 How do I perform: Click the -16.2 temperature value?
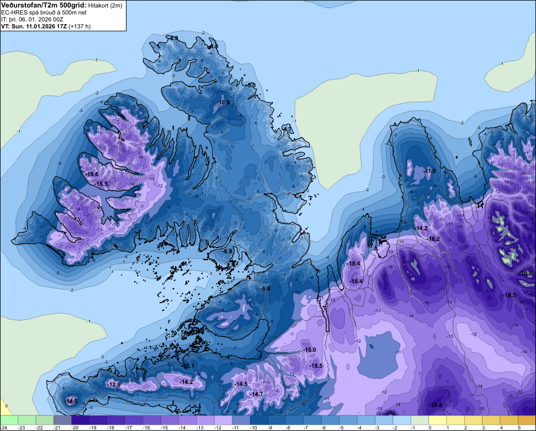tap(434, 239)
